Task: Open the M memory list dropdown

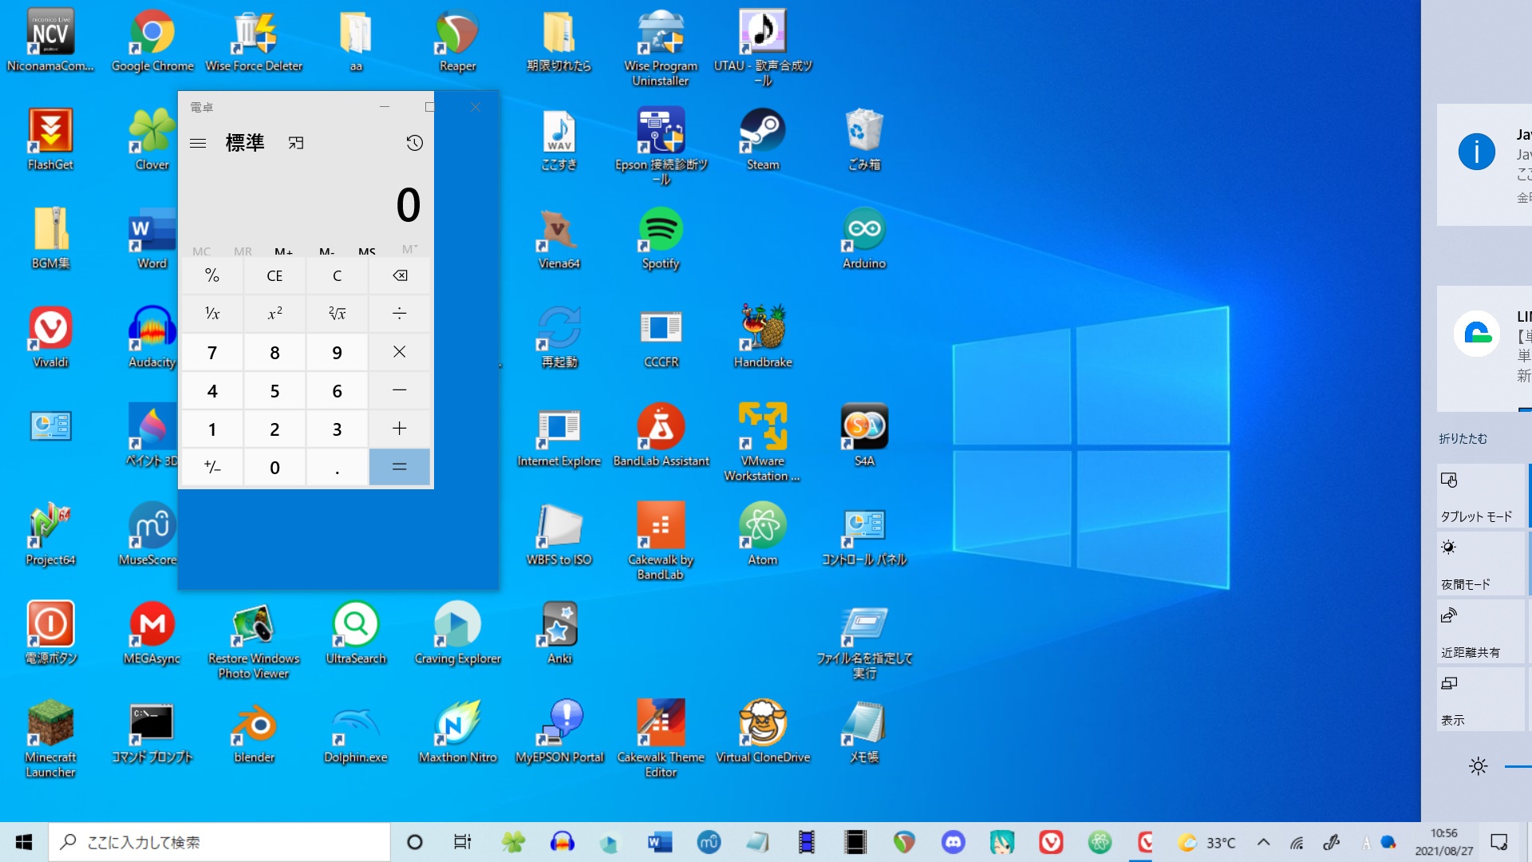Action: pos(409,250)
